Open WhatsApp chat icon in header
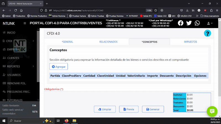Viewport: 221px width, 124px height. (x=197, y=23)
